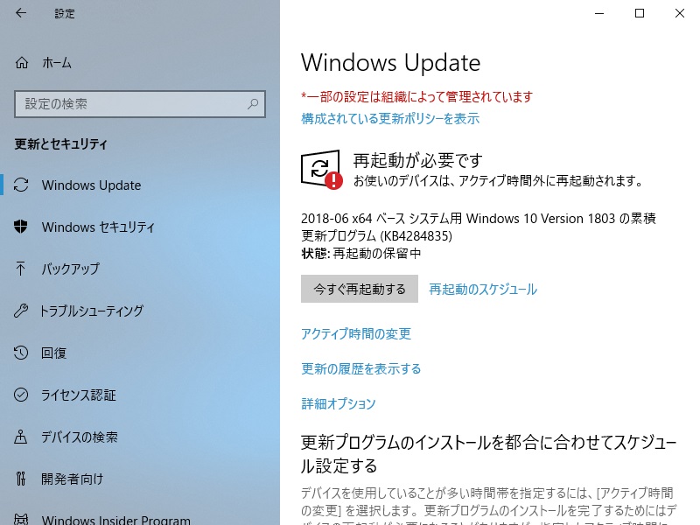Click the 開発者向け tools icon
Image resolution: width=700 pixels, height=525 pixels.
[x=20, y=478]
